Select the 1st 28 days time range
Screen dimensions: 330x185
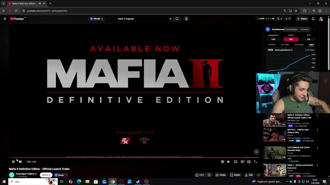pyautogui.click(x=299, y=45)
